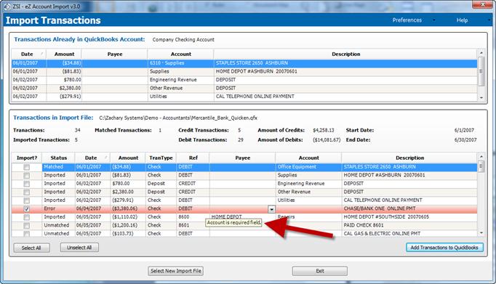Click Add Transactions to QuickBooks button
Screen dimensions: 496x284
pos(444,248)
